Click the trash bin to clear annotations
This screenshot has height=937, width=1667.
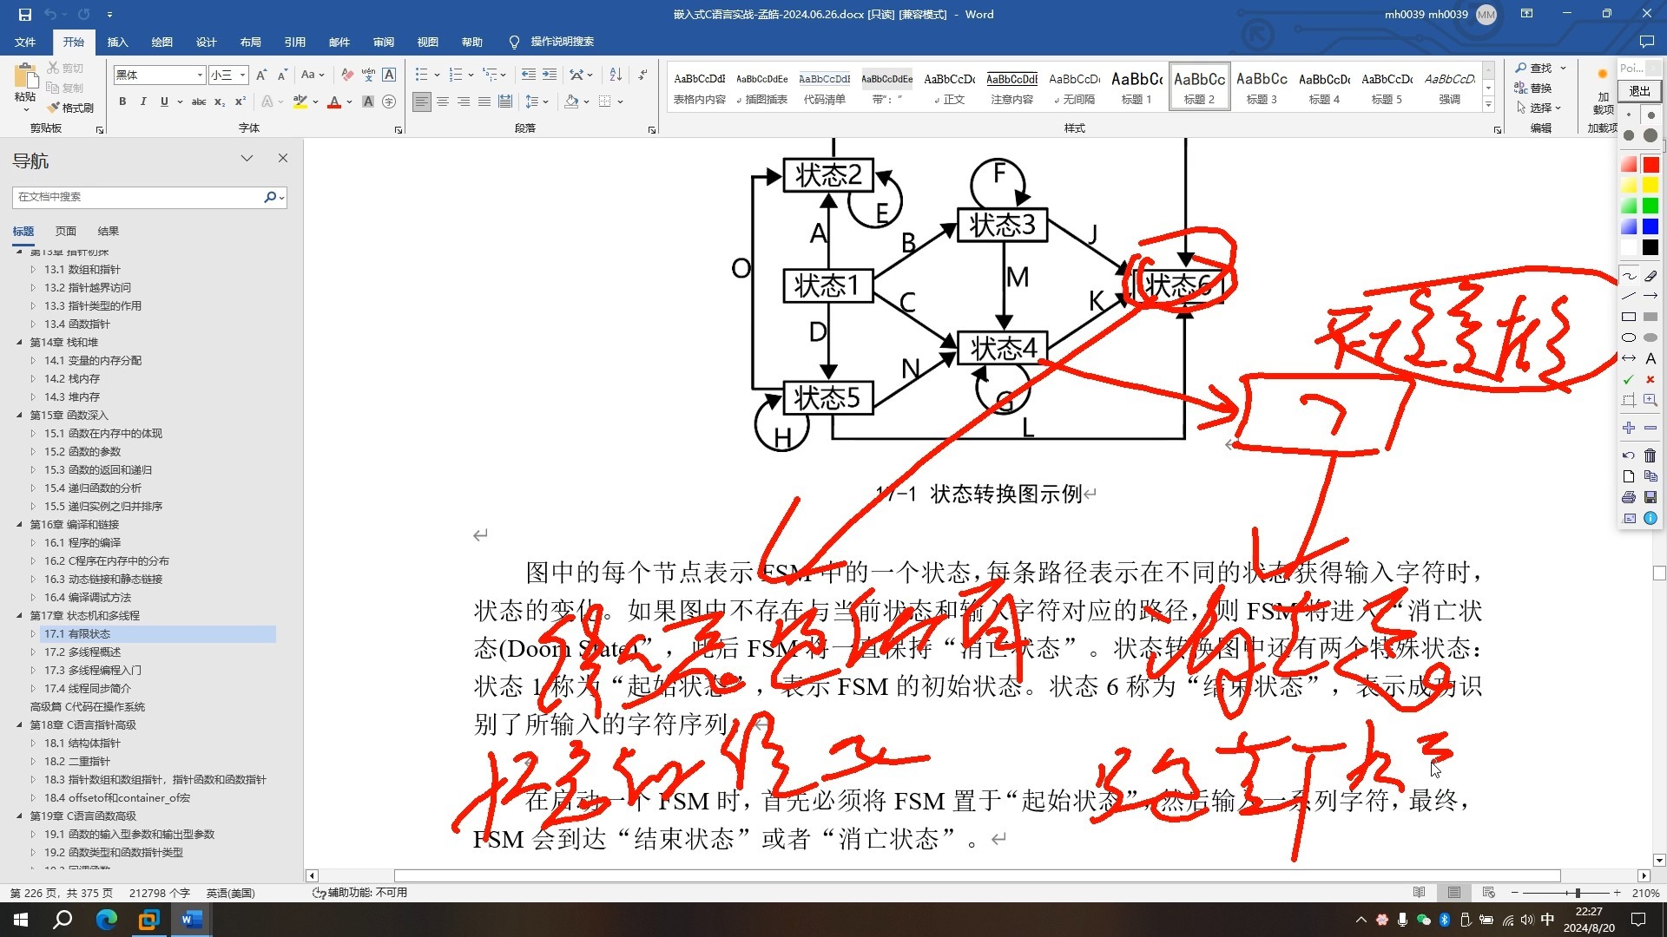1651,455
